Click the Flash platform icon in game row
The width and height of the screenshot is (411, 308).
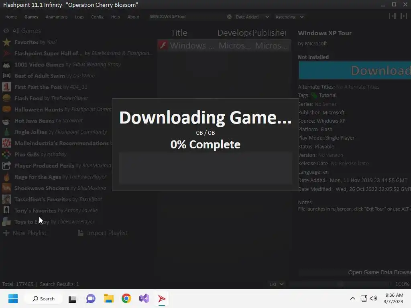(x=163, y=45)
